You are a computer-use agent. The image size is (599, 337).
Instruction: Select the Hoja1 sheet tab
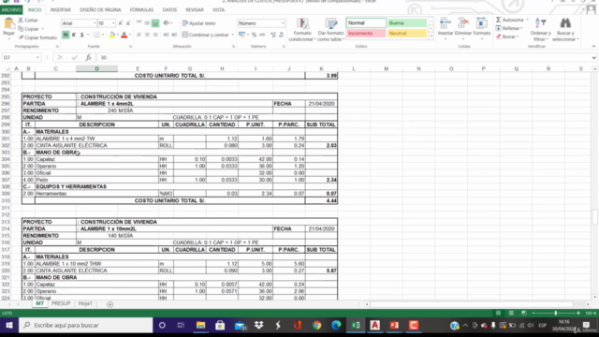point(85,303)
